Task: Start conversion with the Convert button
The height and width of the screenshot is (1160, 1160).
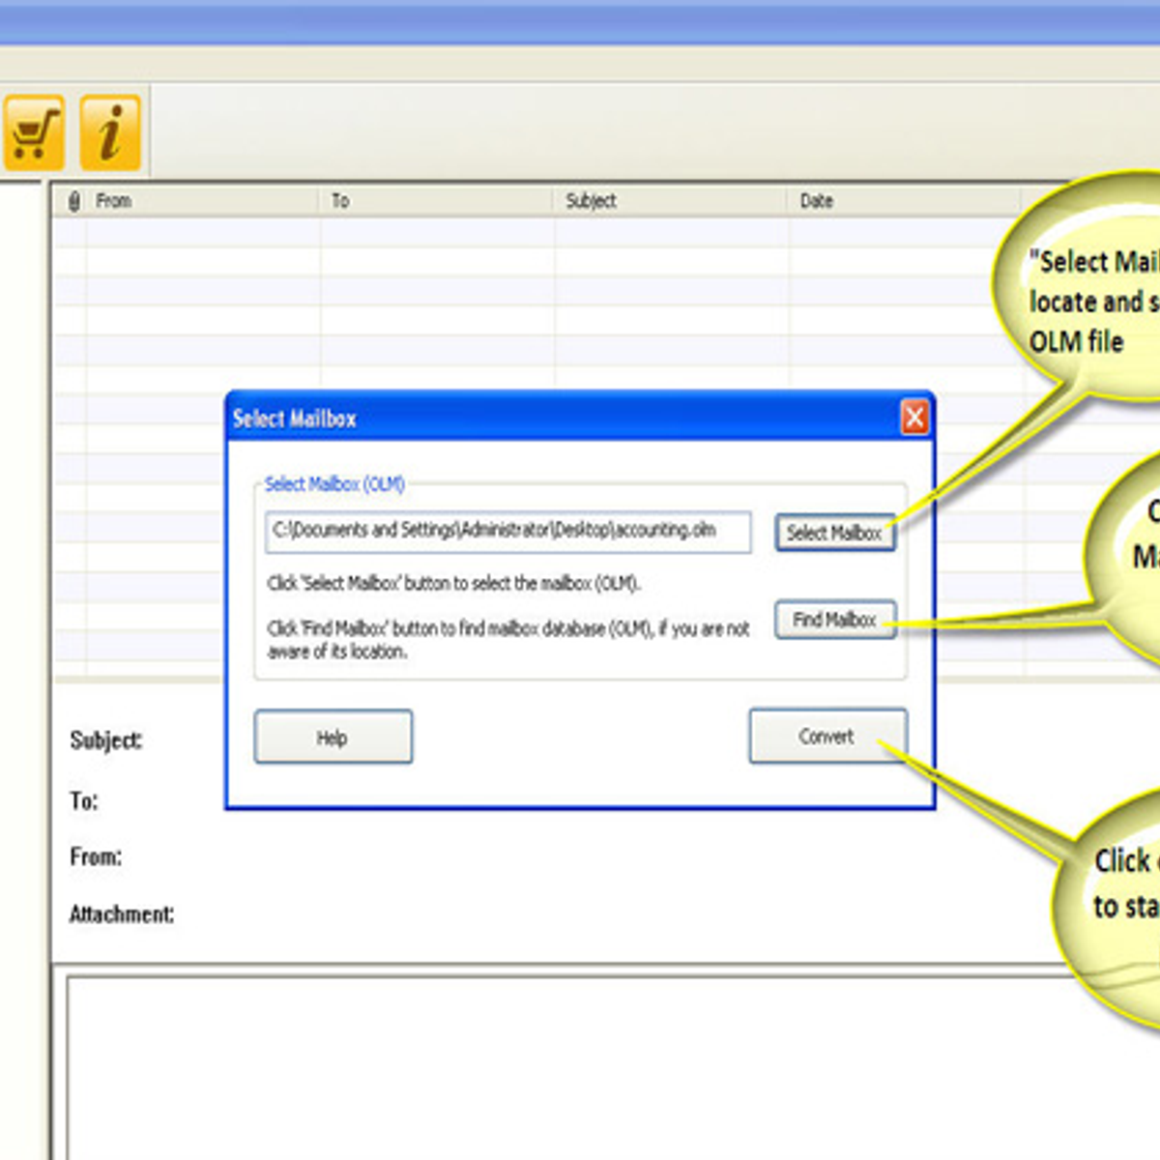Action: [x=827, y=737]
